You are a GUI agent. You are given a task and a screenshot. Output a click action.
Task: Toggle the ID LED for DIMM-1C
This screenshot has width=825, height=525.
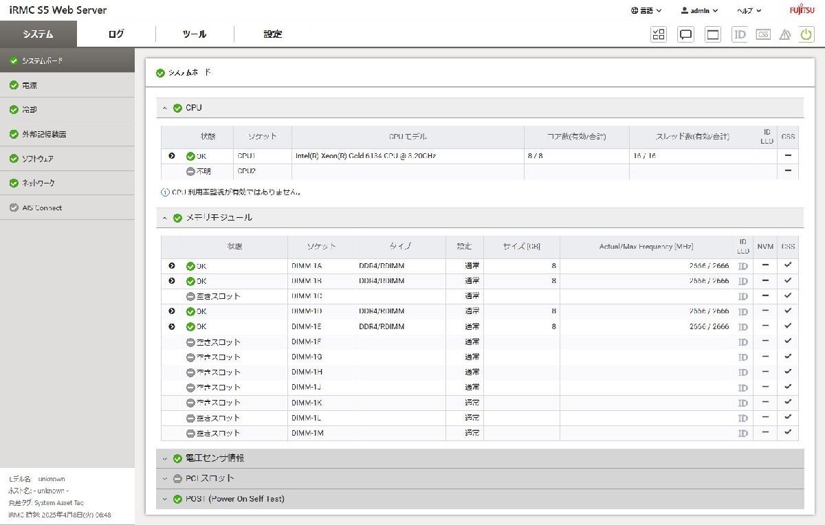pos(743,296)
